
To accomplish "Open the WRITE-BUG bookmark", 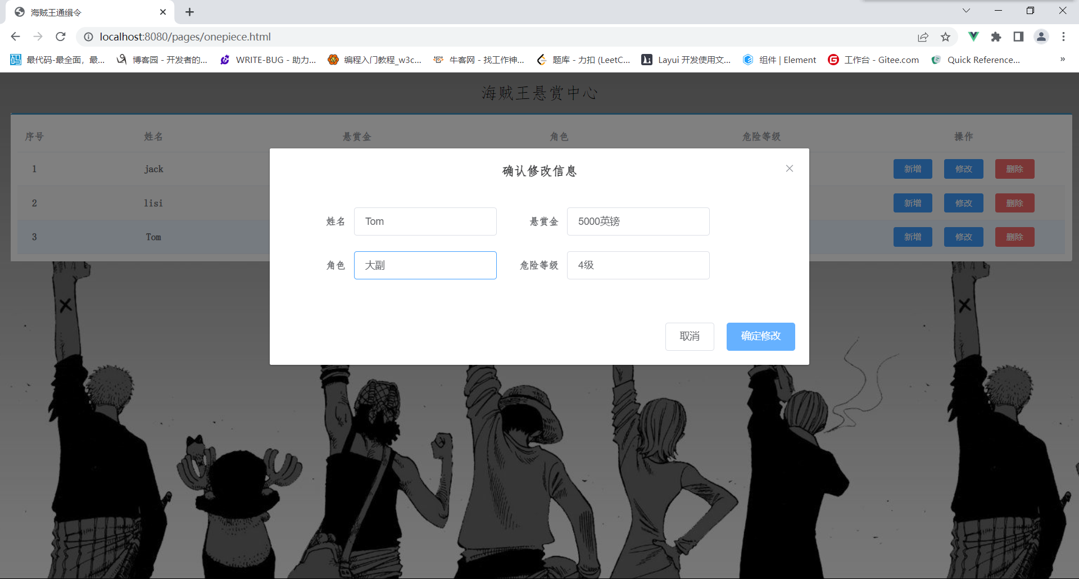I will tap(268, 60).
